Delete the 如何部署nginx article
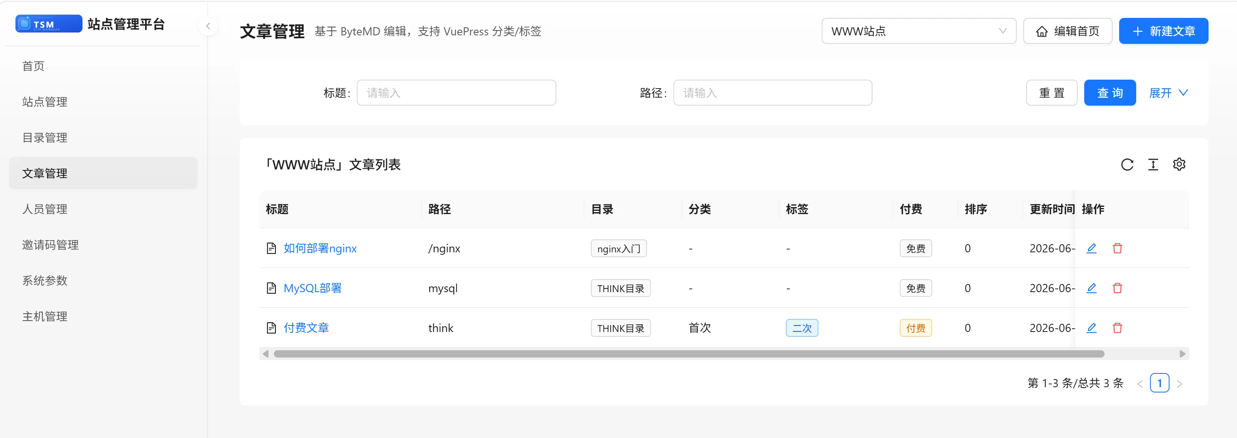Viewport: 1237px width, 438px height. [x=1118, y=248]
